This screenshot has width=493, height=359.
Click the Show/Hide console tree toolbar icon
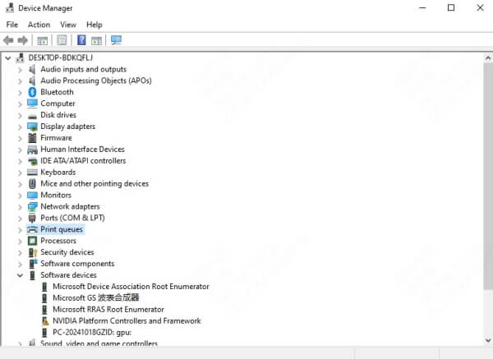click(43, 40)
